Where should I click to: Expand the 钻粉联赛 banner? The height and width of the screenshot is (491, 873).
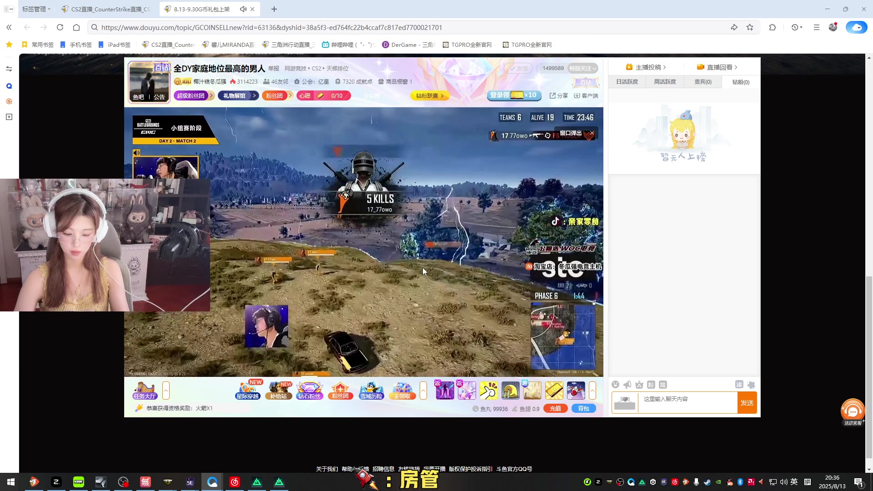point(430,95)
